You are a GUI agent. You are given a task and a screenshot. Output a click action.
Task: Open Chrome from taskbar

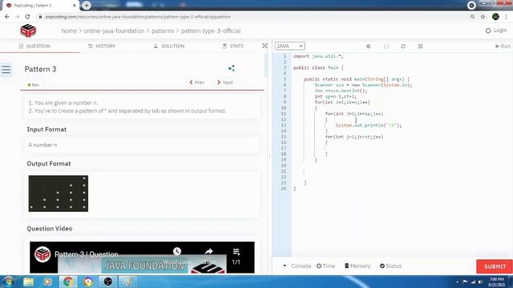[x=68, y=282]
